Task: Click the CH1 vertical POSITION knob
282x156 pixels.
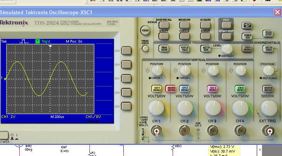Action: [157, 71]
